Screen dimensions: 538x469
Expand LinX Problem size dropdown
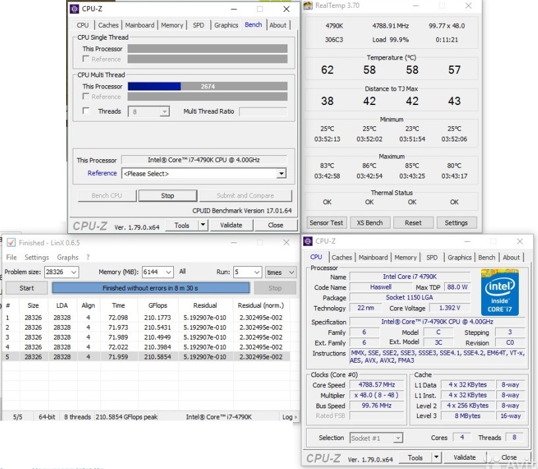(x=74, y=272)
